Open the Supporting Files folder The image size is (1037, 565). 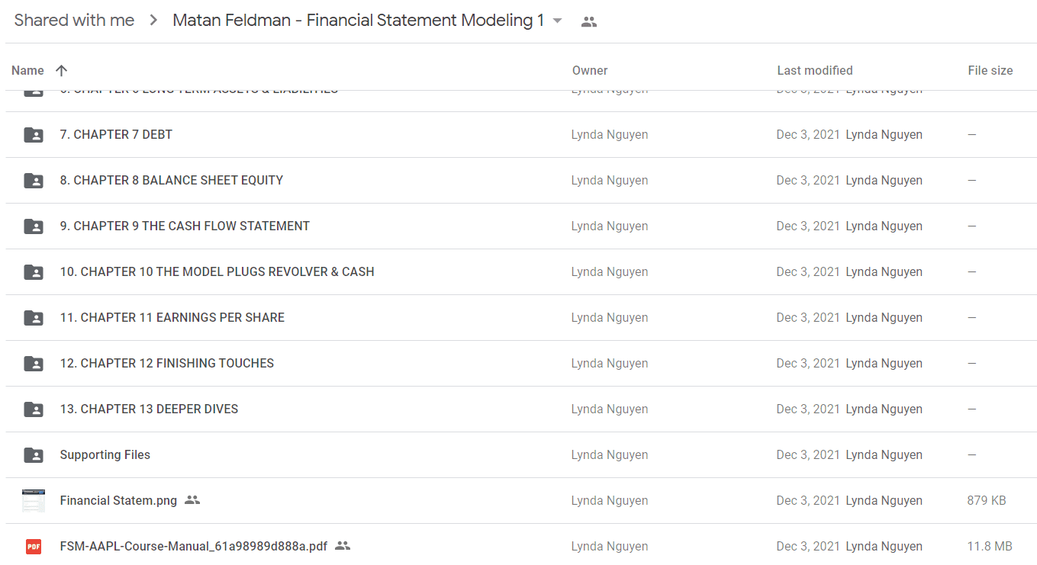[105, 455]
